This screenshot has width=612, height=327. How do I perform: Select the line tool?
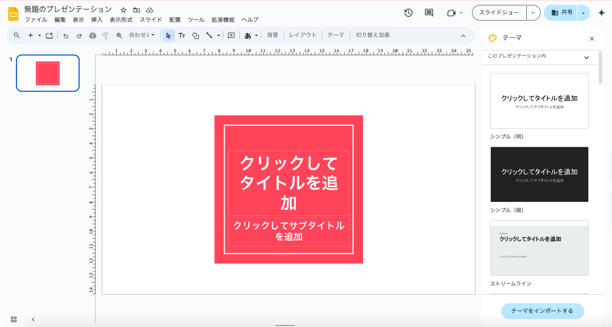[x=209, y=35]
